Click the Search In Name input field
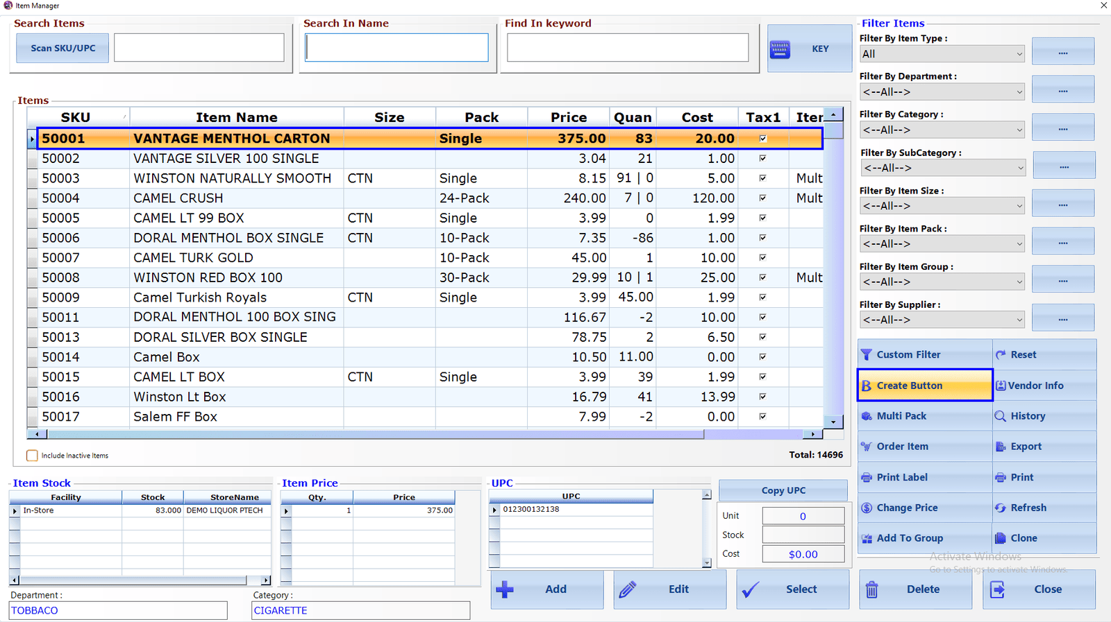Viewport: 1111px width, 622px height. coord(396,48)
